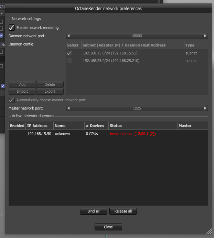Click the Release all button
214x238 pixels.
123,211
